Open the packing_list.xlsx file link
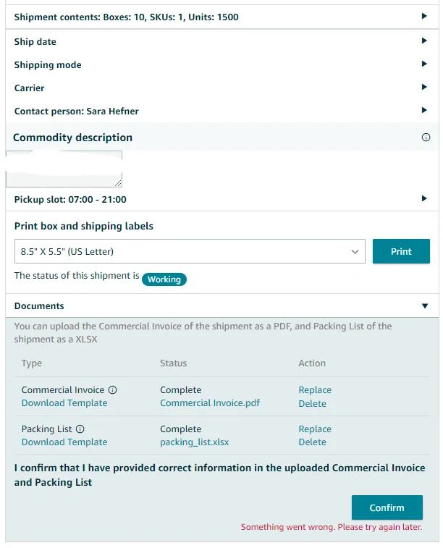 click(195, 442)
